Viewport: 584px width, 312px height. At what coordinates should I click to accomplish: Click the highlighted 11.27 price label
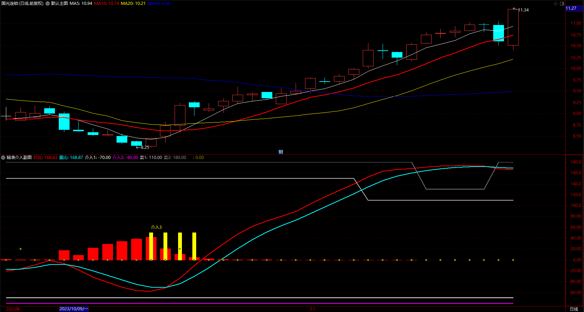[574, 8]
